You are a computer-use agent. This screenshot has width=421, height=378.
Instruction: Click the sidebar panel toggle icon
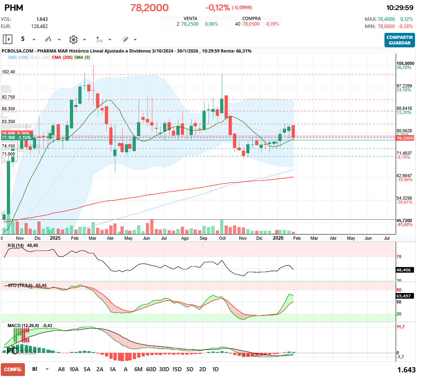(8, 39)
